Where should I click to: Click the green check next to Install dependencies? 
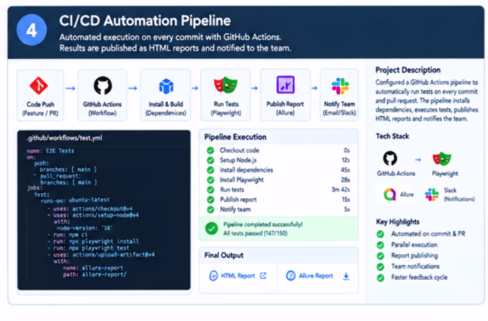click(211, 170)
